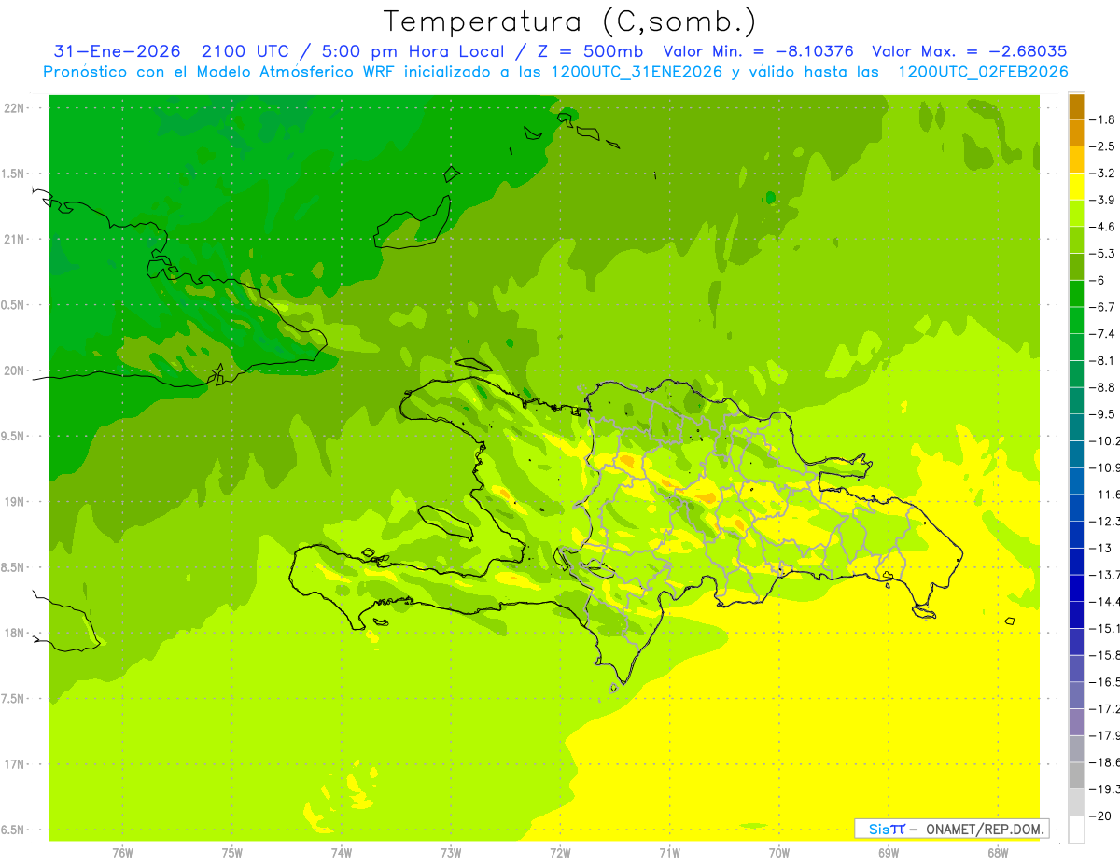Click the 68W longitude axis label
Image resolution: width=1120 pixels, height=865 pixels.
coord(998,853)
